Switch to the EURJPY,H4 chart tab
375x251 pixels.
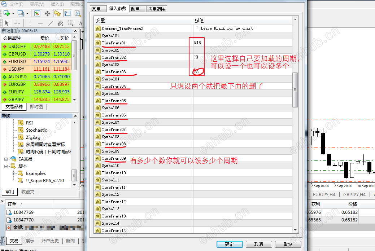pos(324,195)
